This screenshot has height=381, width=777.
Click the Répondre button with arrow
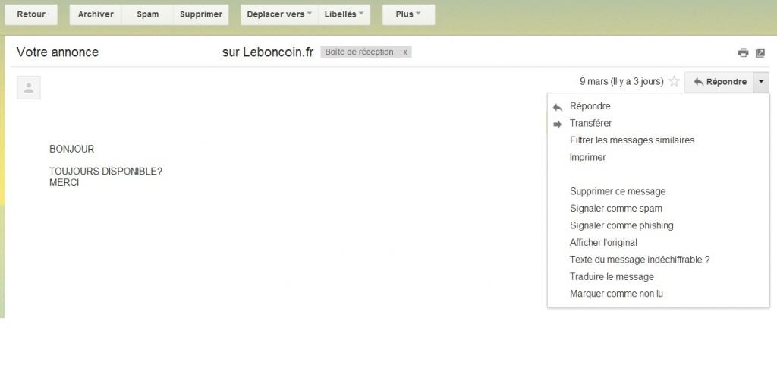(x=719, y=82)
